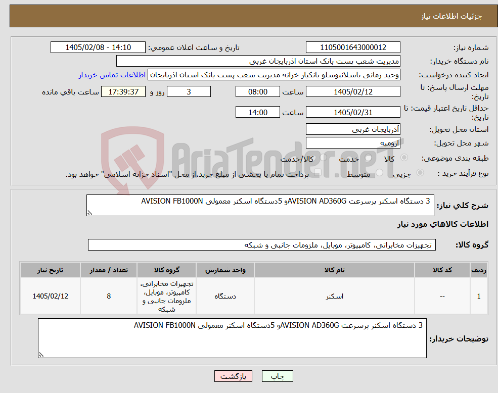Screen dimensions: 498x393
Task: Click the اسکنر item name cell
Action: tap(334, 296)
